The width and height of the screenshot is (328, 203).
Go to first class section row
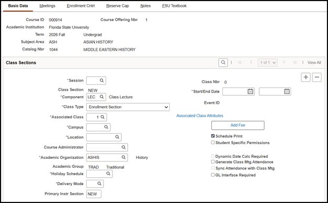[x=240, y=63]
